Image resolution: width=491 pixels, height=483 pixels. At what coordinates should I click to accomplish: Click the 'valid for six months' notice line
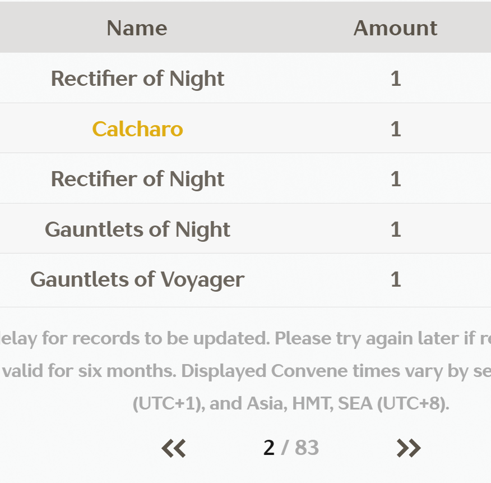pos(245,371)
